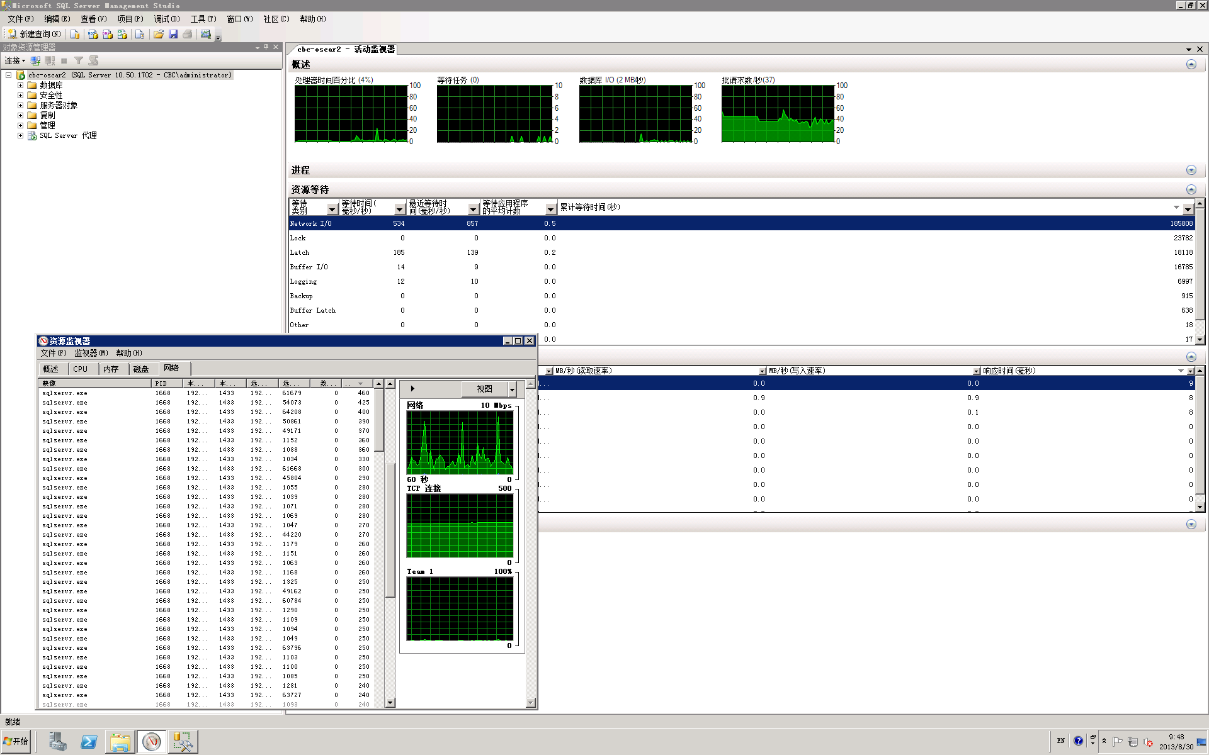This screenshot has height=755, width=1209.
Task: Open the 视图 dropdown in Resource Monitor
Action: 512,389
